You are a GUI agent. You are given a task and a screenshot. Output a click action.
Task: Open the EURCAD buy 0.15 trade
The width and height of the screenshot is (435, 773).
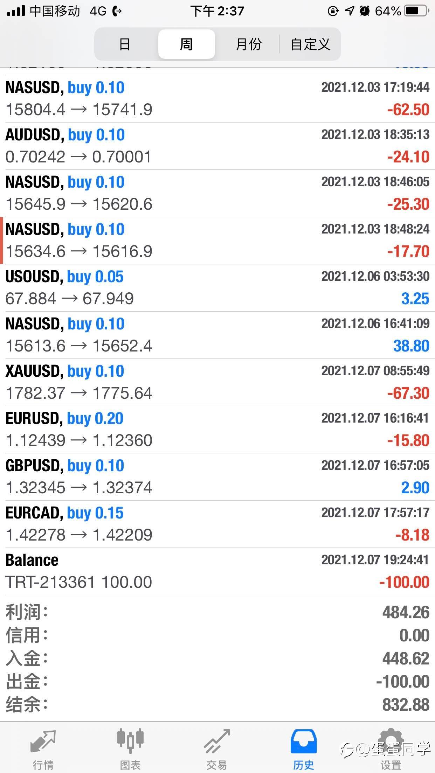point(217,524)
